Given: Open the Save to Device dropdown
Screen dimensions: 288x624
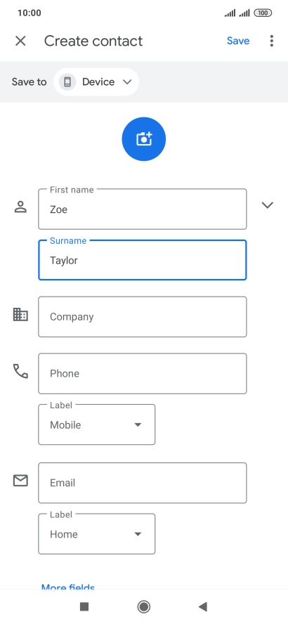Looking at the screenshot, I should [96, 82].
